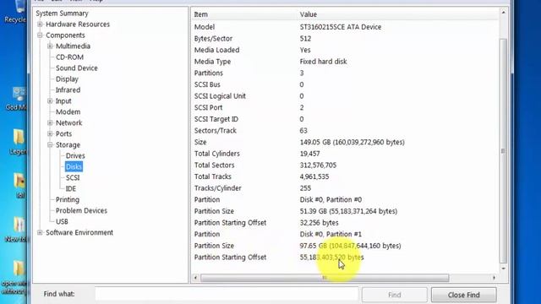The image size is (541, 304).
Task: Click the Recycle Bin desktop icon
Action: pyautogui.click(x=16, y=11)
